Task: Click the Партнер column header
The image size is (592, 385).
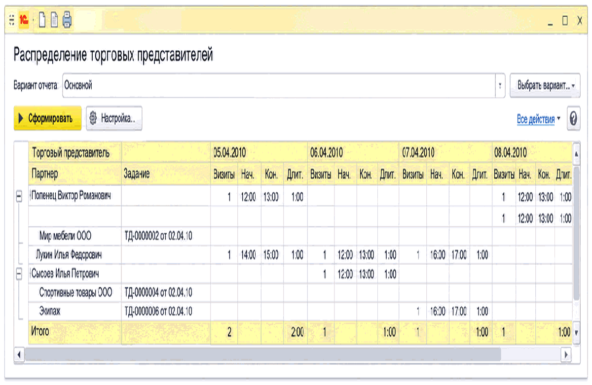Action: (x=44, y=173)
